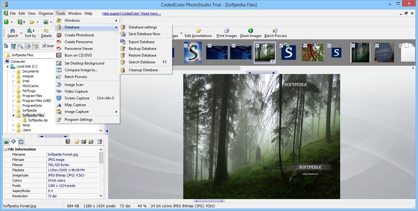Click the dark notebook edit icon
This screenshot has height=211, width=418.
click(x=68, y=142)
